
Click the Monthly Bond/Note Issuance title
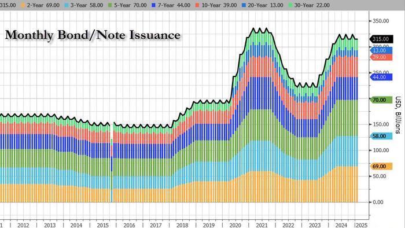click(x=93, y=35)
